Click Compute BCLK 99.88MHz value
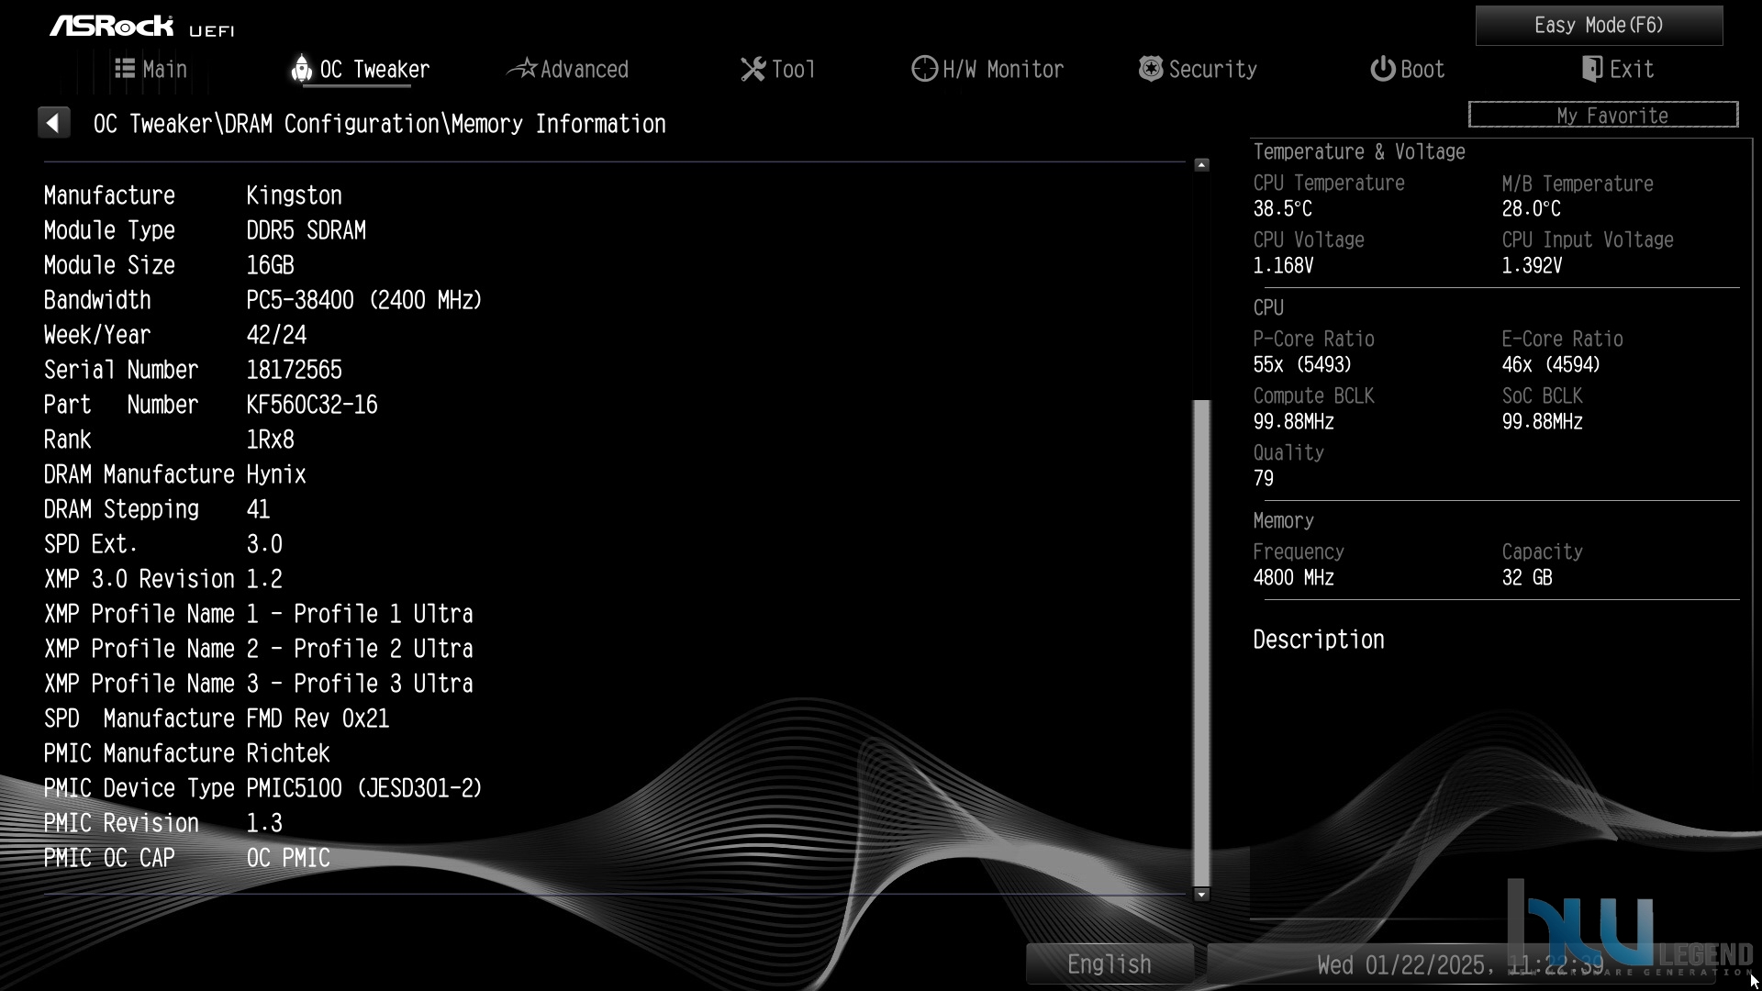1762x991 pixels. 1294,422
